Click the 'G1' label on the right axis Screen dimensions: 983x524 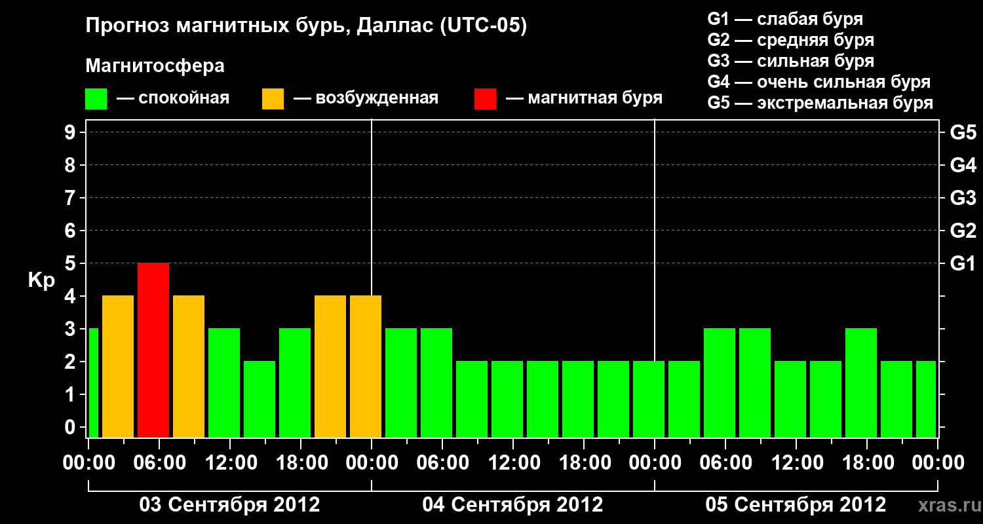point(963,264)
